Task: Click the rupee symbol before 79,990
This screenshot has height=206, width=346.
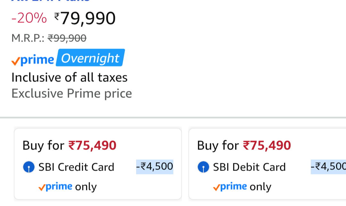Action: [57, 16]
